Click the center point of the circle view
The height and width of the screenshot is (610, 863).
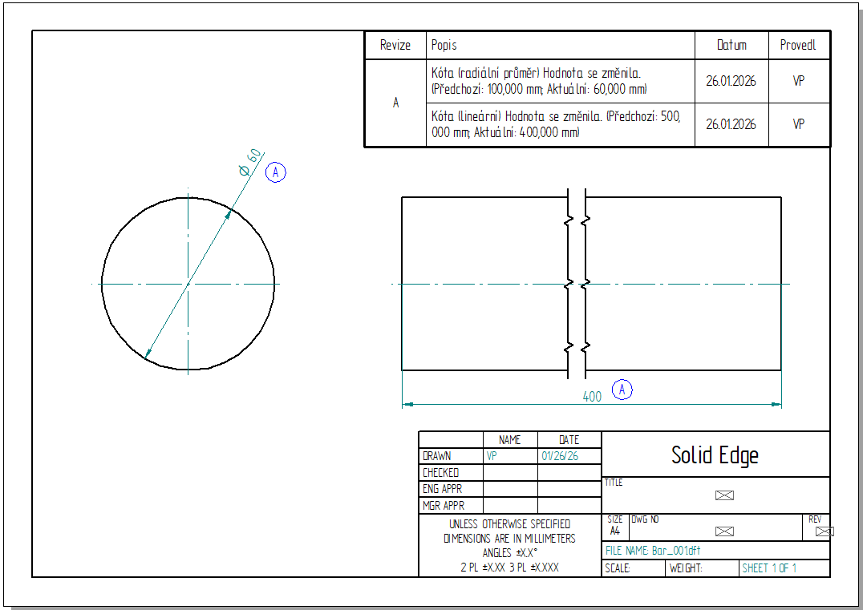click(x=188, y=284)
